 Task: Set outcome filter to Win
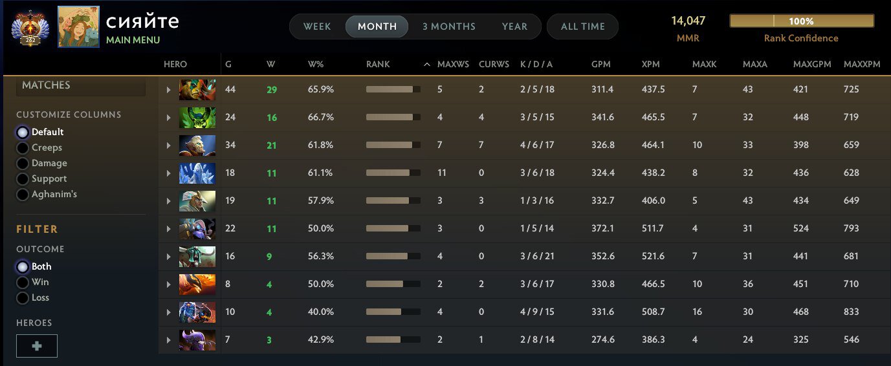(x=23, y=283)
